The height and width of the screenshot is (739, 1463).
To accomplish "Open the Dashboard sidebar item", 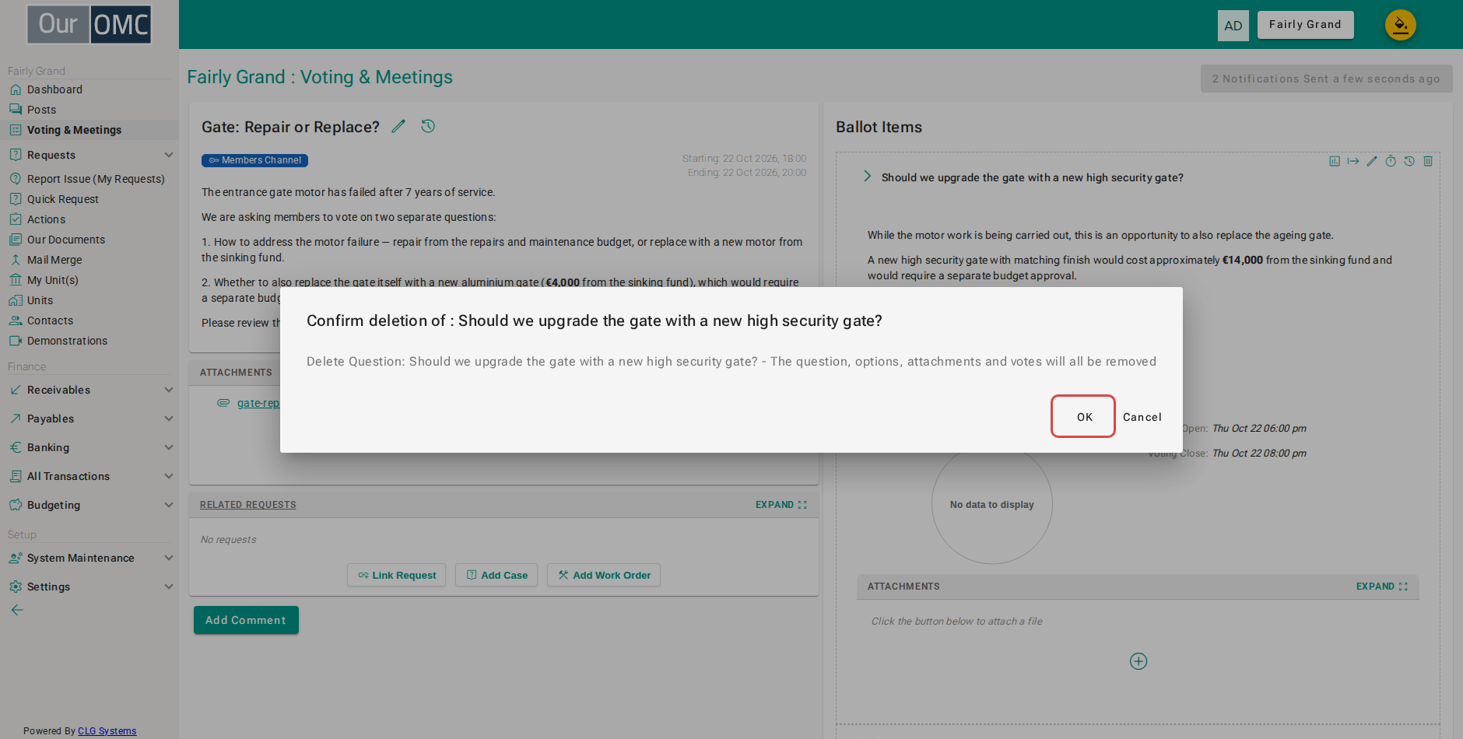I will point(89,89).
